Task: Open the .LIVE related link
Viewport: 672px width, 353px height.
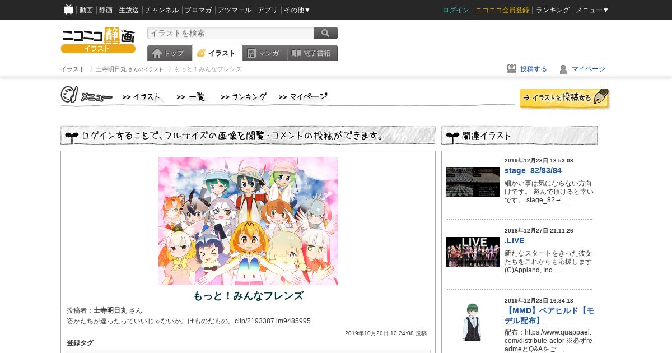Action: (515, 240)
